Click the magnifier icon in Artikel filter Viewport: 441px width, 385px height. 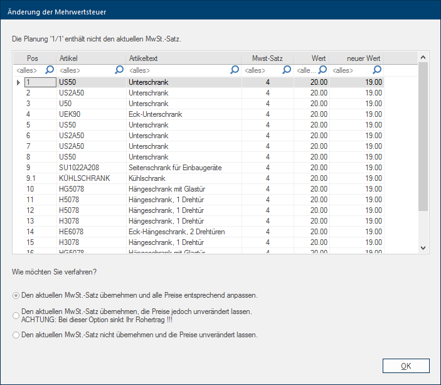[119, 70]
